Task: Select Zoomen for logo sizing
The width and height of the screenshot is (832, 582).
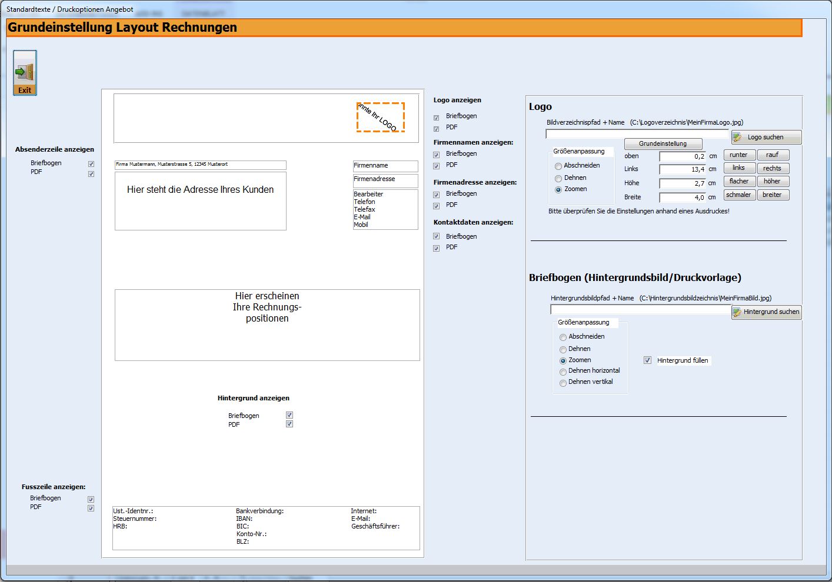Action: [x=558, y=189]
